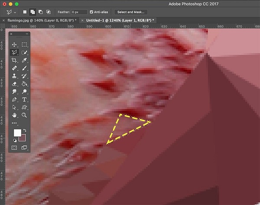Select the Polygonal Lasso tool in toolbox
The width and height of the screenshot is (260, 205).
14,52
